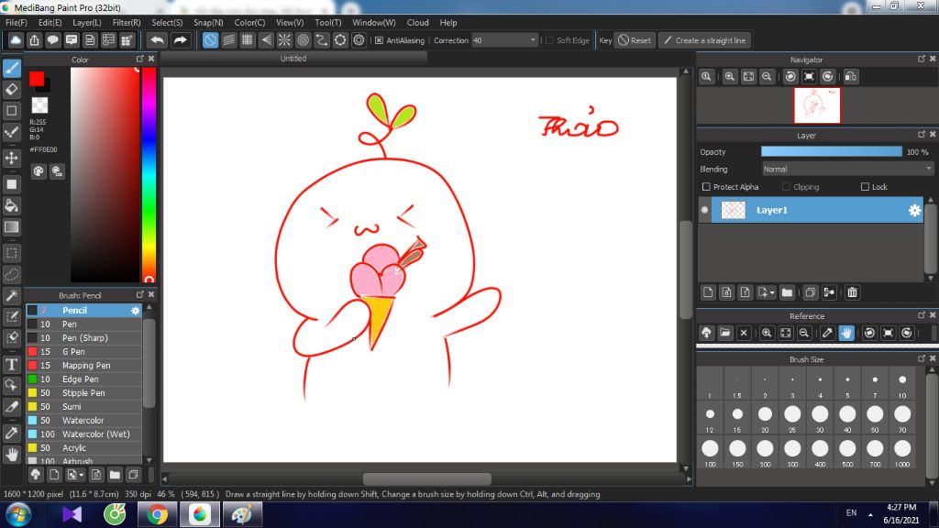939x528 pixels.
Task: Select the Text tool
Action: pos(11,365)
